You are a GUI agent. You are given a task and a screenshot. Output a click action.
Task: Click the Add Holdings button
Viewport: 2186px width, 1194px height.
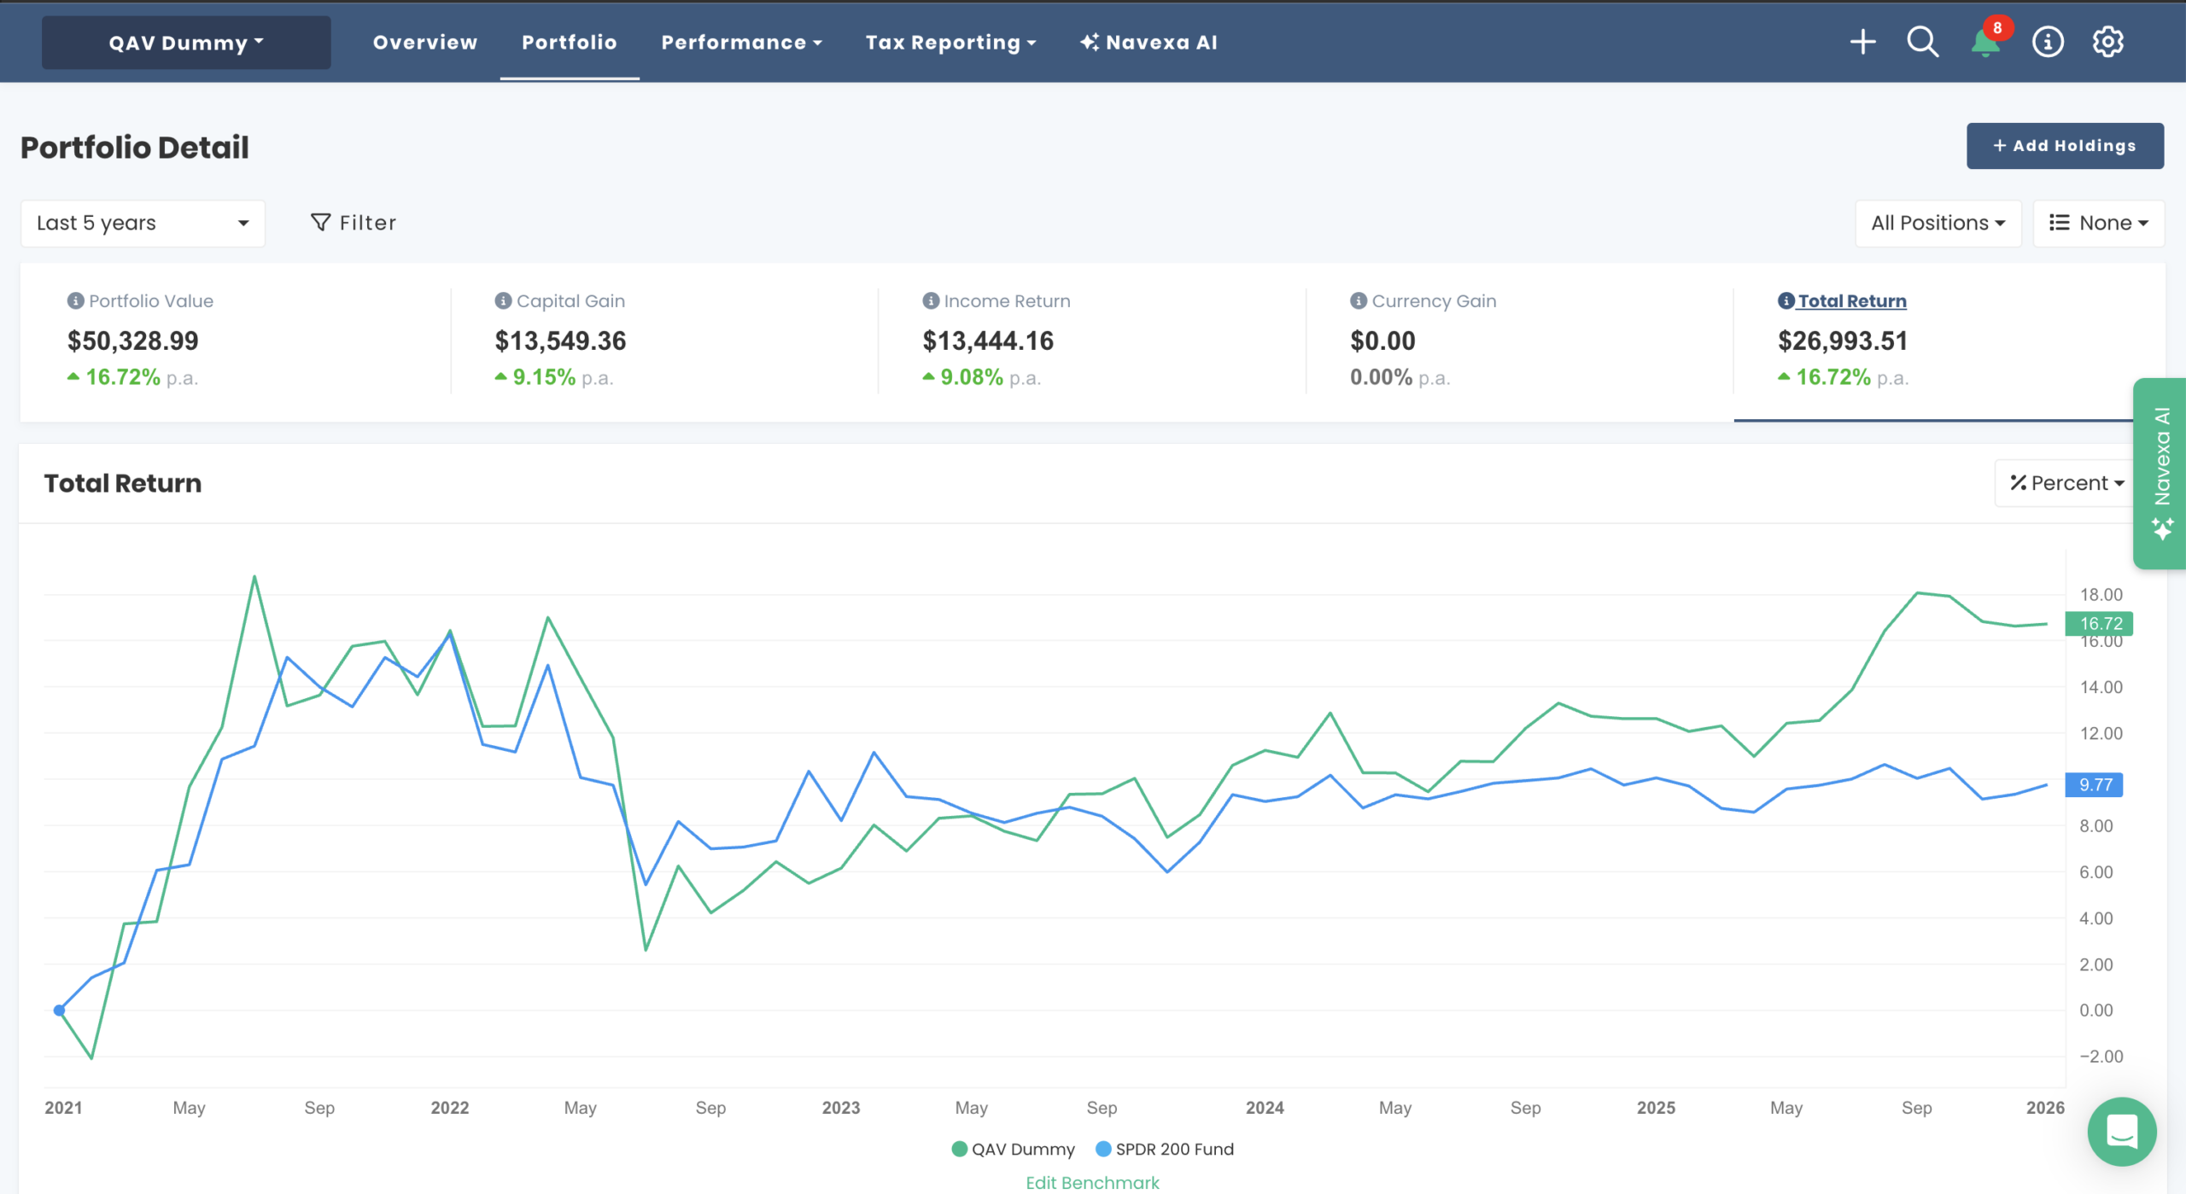point(2065,145)
